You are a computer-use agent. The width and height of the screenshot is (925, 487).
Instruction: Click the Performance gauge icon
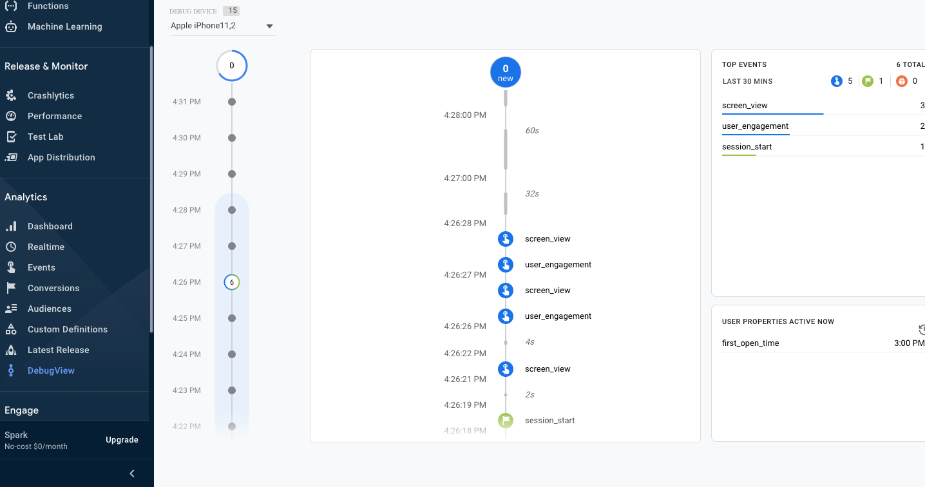(11, 116)
